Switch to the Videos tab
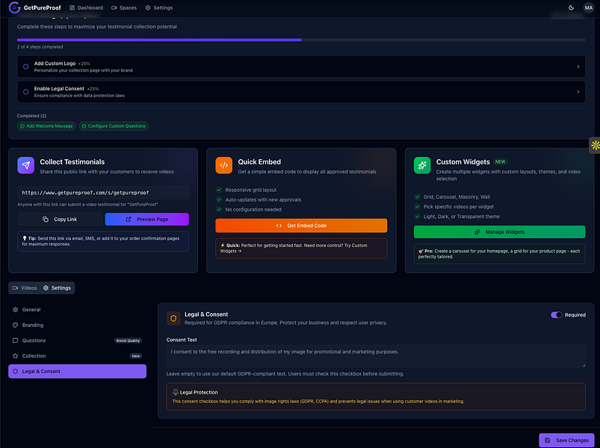The image size is (600, 448). 25,287
